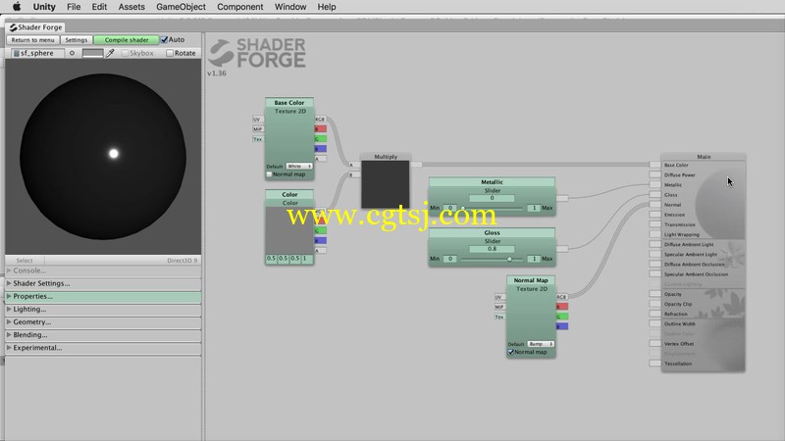
Task: Open the Component menu
Action: point(239,7)
